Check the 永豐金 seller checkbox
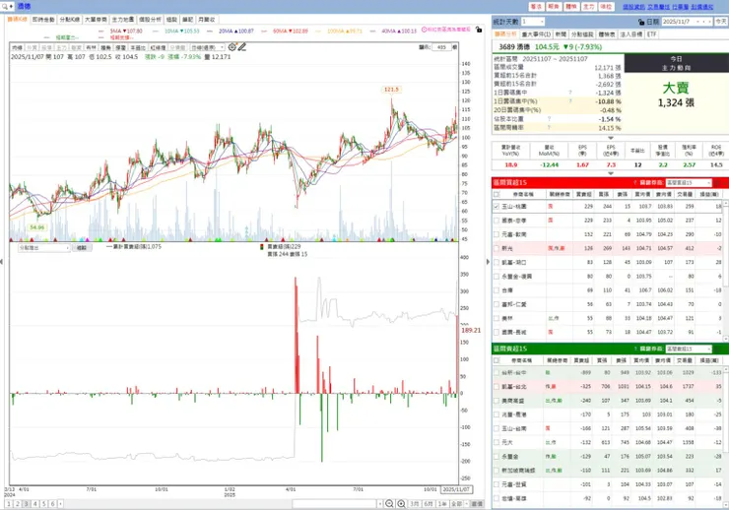Image resolution: width=729 pixels, height=510 pixels. coord(497,457)
